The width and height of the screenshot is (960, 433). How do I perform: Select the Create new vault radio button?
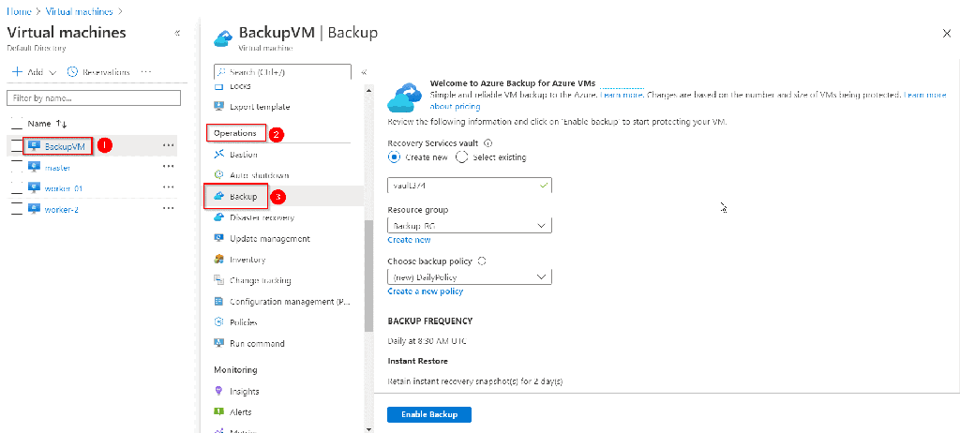pyautogui.click(x=394, y=157)
